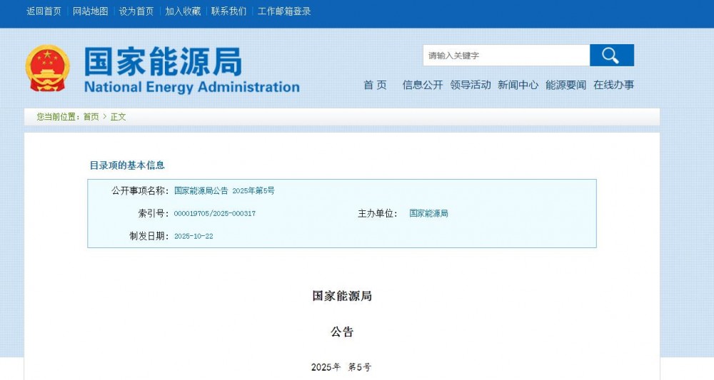Open the 网站地图 site map link
The height and width of the screenshot is (380, 714).
click(x=91, y=11)
